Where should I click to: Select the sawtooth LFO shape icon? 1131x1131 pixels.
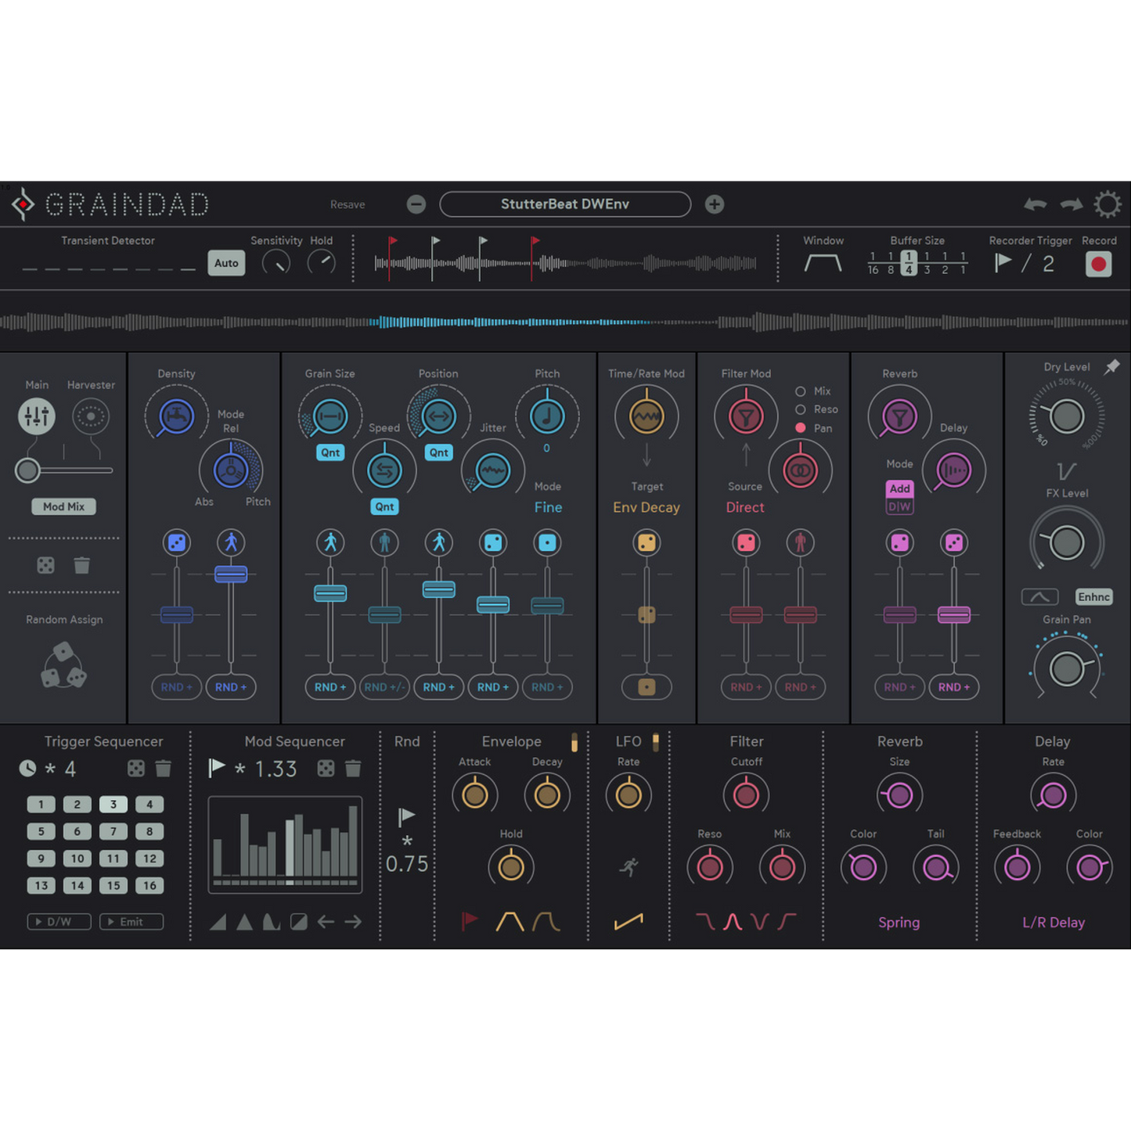[629, 922]
